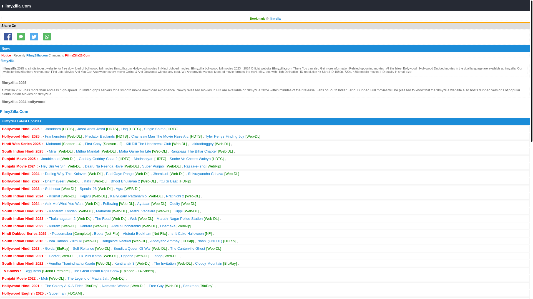Viewport: 533px width, 299px height.
Task: Open Razaa-e-Ishq movie link
Action: coord(195,166)
